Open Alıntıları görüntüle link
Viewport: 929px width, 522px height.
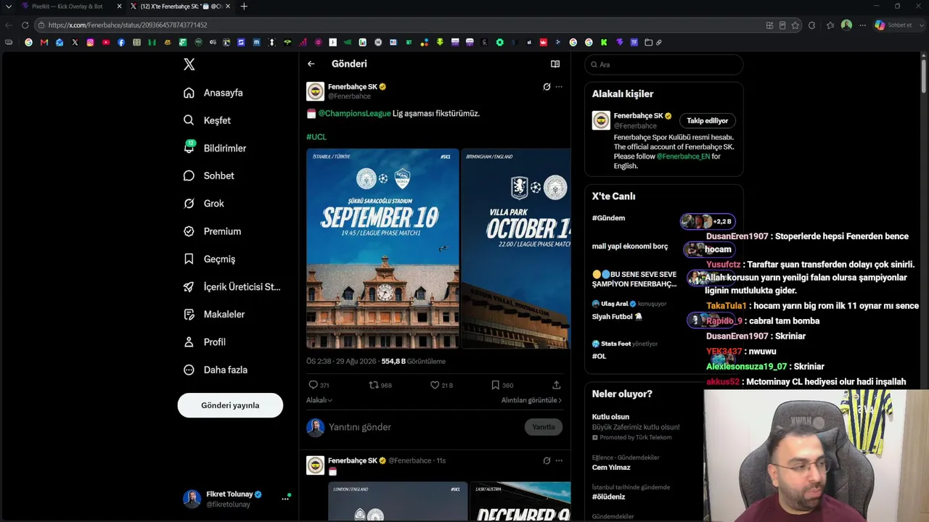tap(531, 400)
